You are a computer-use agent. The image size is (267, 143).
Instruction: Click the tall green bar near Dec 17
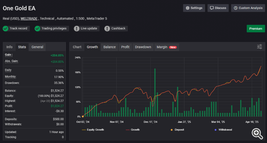point(155,92)
